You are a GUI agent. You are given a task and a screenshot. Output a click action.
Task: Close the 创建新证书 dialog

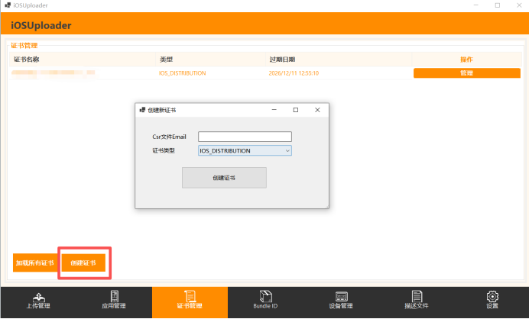pos(317,110)
